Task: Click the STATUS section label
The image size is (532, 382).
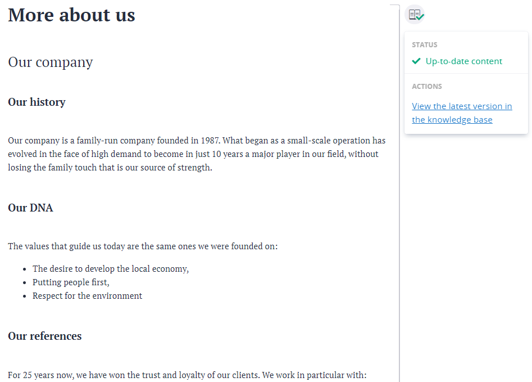Action: [x=425, y=45]
